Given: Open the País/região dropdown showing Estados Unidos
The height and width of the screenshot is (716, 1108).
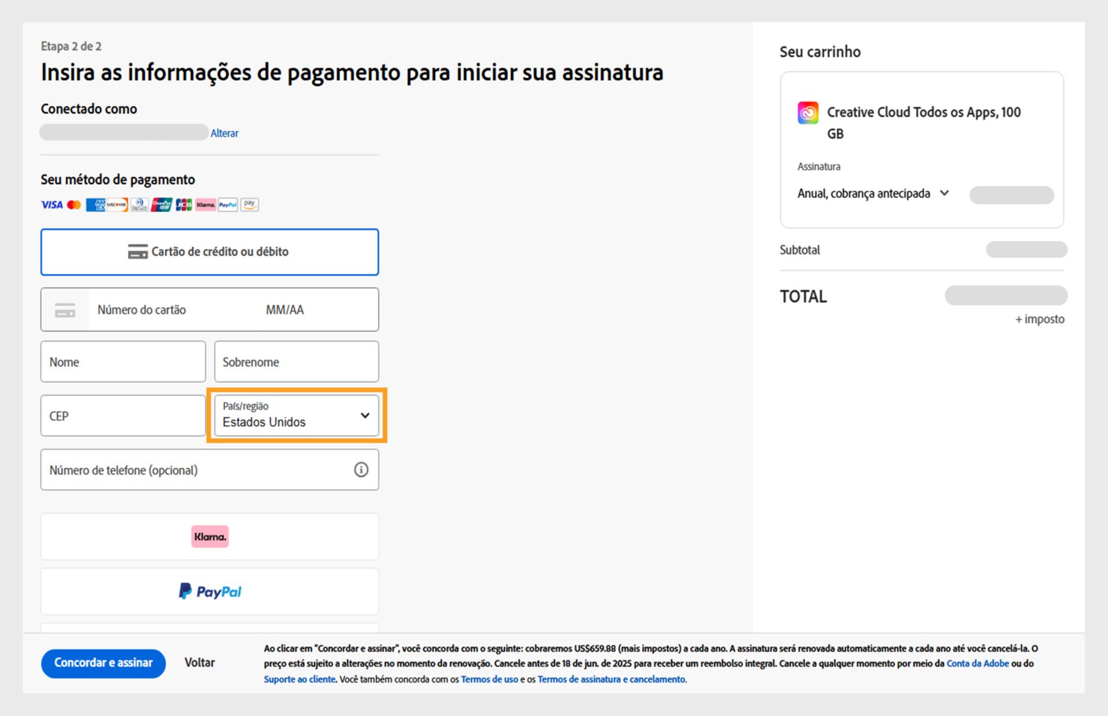Looking at the screenshot, I should pyautogui.click(x=297, y=416).
